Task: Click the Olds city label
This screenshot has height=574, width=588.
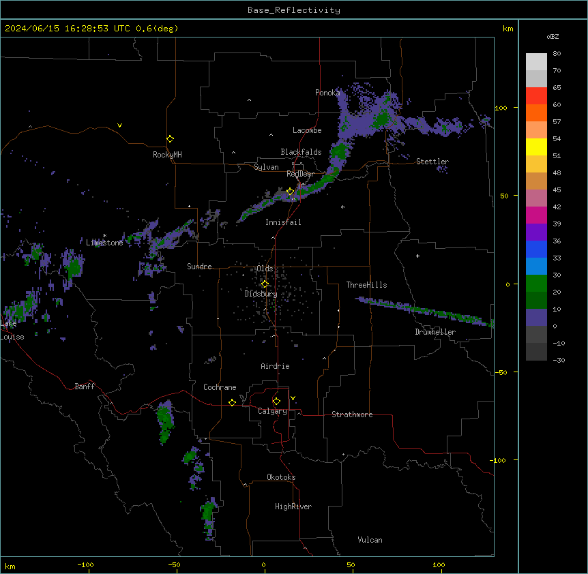Action: click(x=265, y=269)
